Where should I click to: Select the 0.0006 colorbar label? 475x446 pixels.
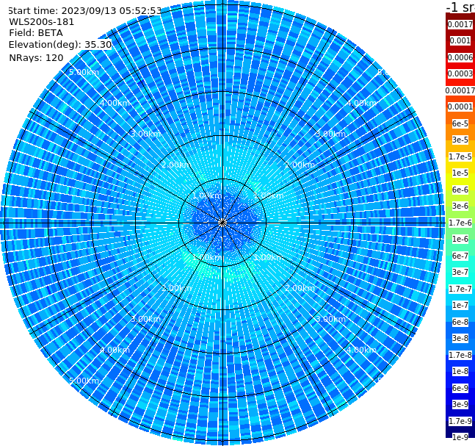(x=460, y=57)
